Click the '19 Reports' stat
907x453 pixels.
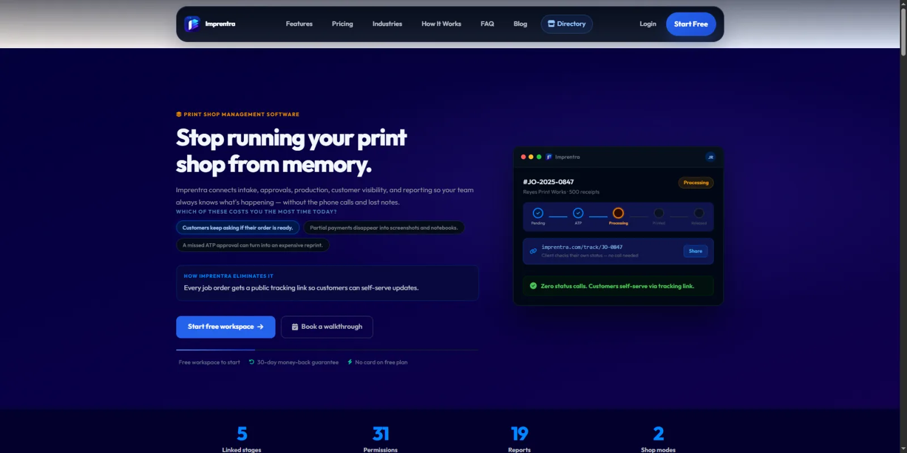click(x=519, y=439)
